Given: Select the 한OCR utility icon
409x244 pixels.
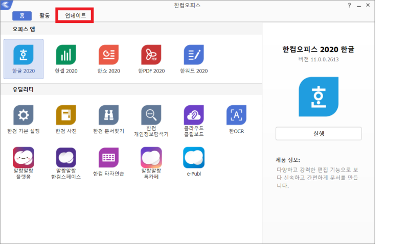Looking at the screenshot, I should point(236,115).
